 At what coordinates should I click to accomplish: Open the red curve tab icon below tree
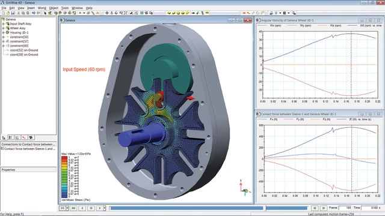coord(24,137)
